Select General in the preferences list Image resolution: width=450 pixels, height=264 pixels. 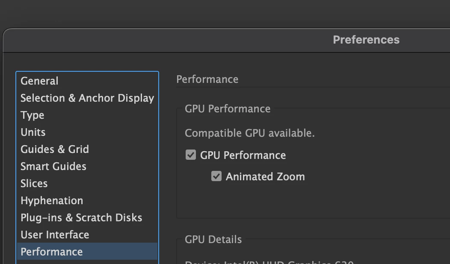[39, 81]
